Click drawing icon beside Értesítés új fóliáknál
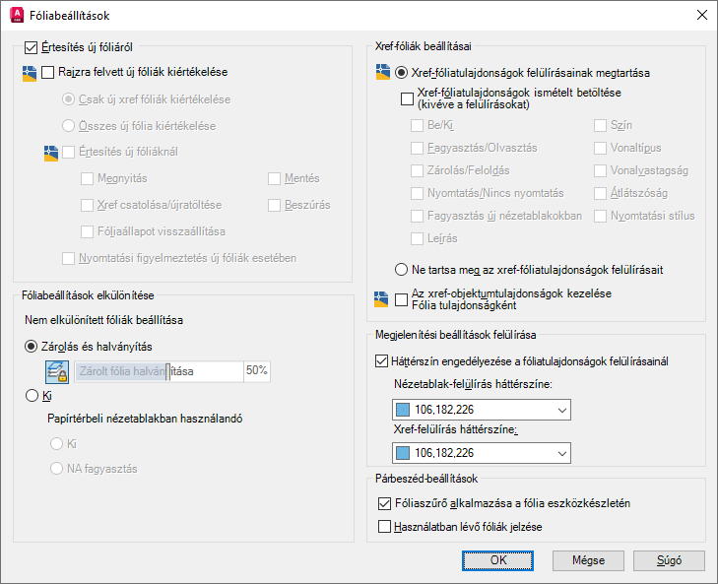Viewport: 718px width, 584px height. [x=51, y=153]
